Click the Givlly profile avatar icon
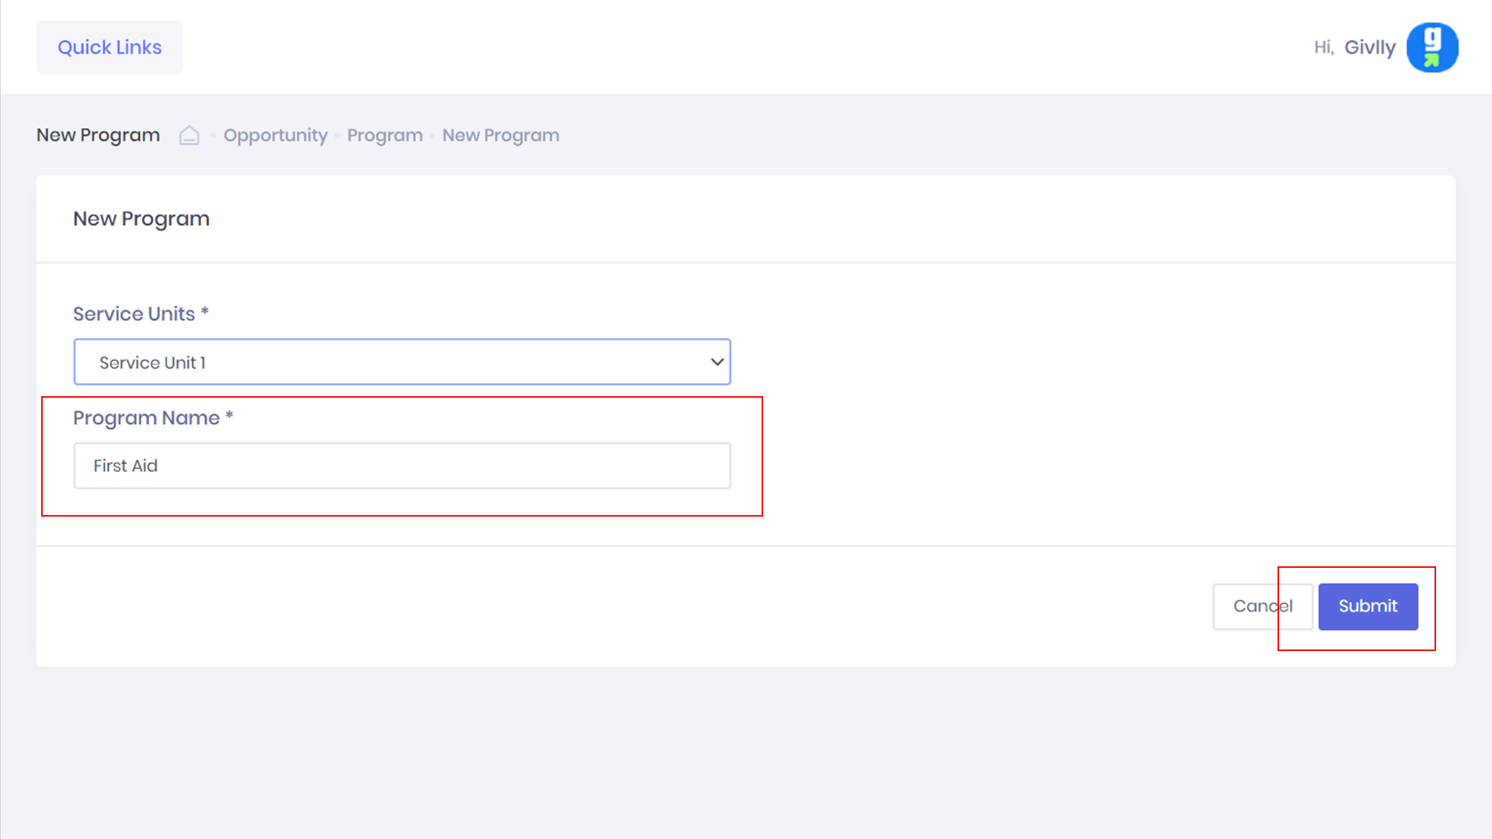 tap(1432, 47)
